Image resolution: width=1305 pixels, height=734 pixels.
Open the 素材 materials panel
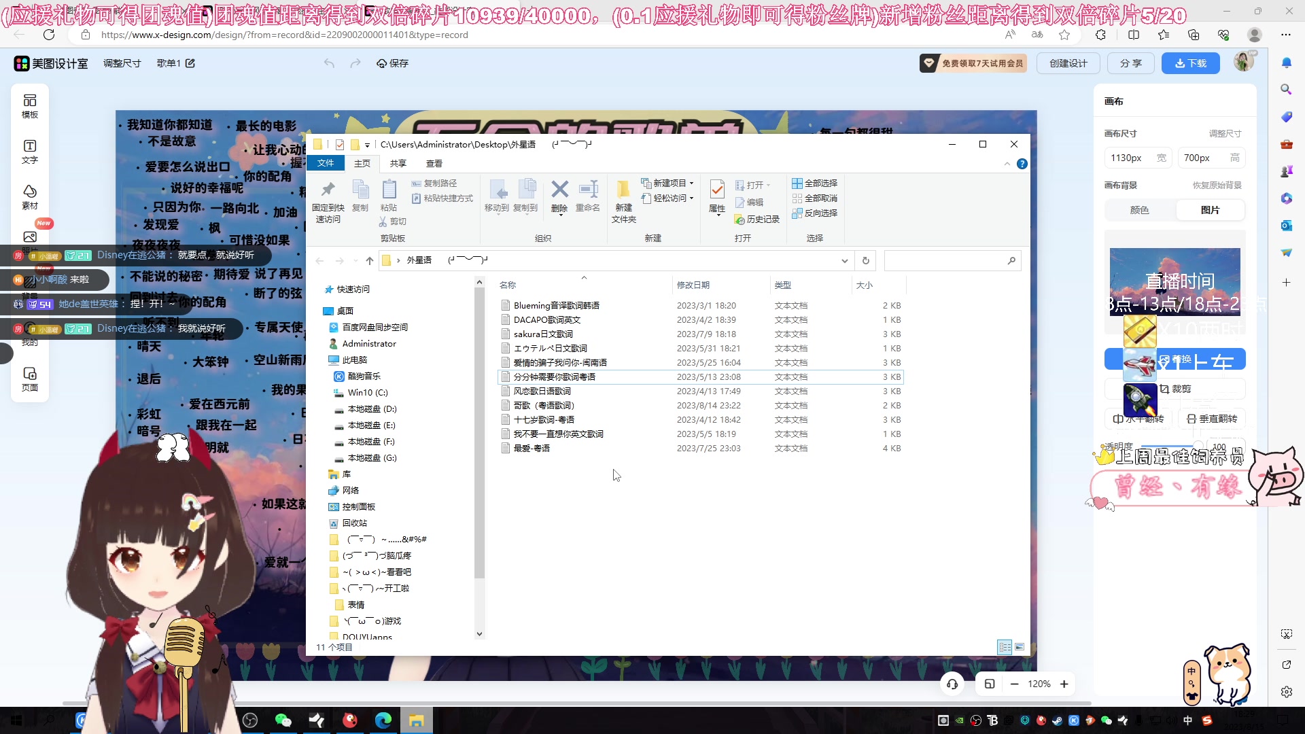(30, 198)
